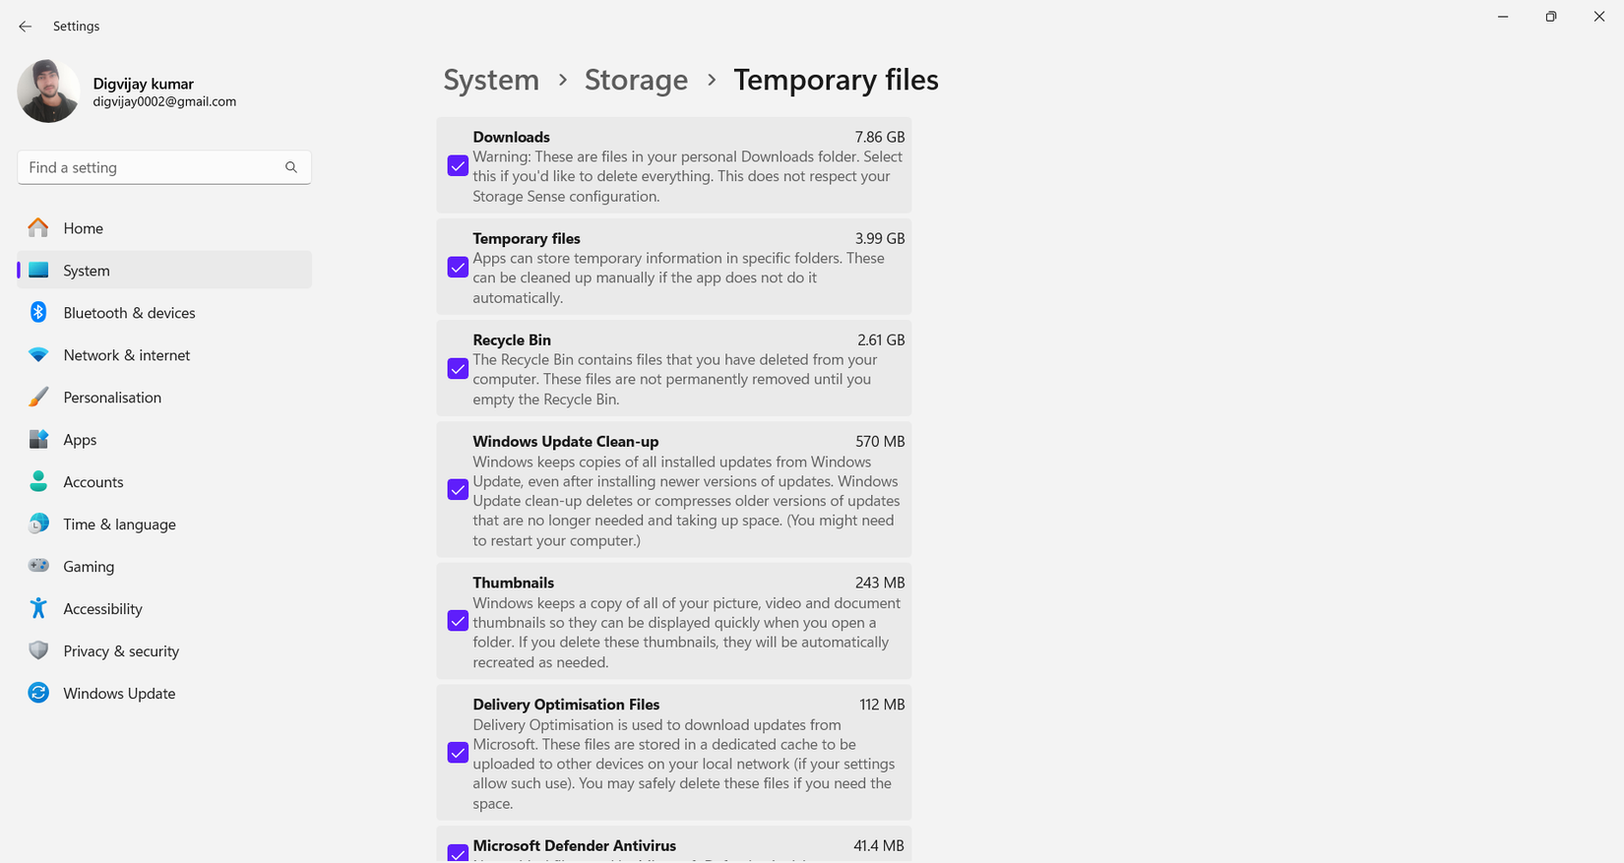Untick the Thumbnails cleanup option
1624x863 pixels.
[x=458, y=621]
